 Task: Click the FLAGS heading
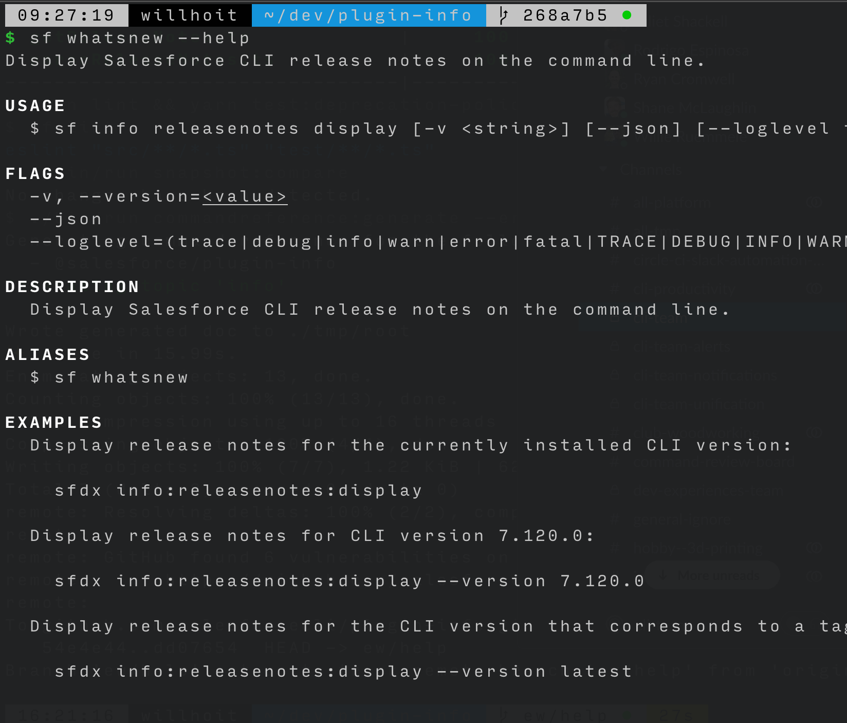click(35, 174)
